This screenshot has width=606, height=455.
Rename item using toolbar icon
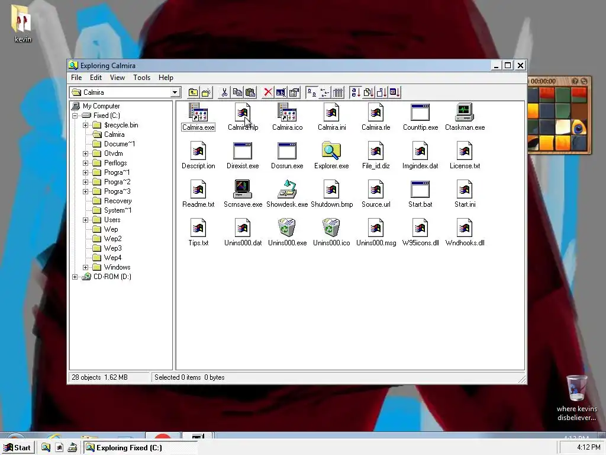click(x=281, y=92)
